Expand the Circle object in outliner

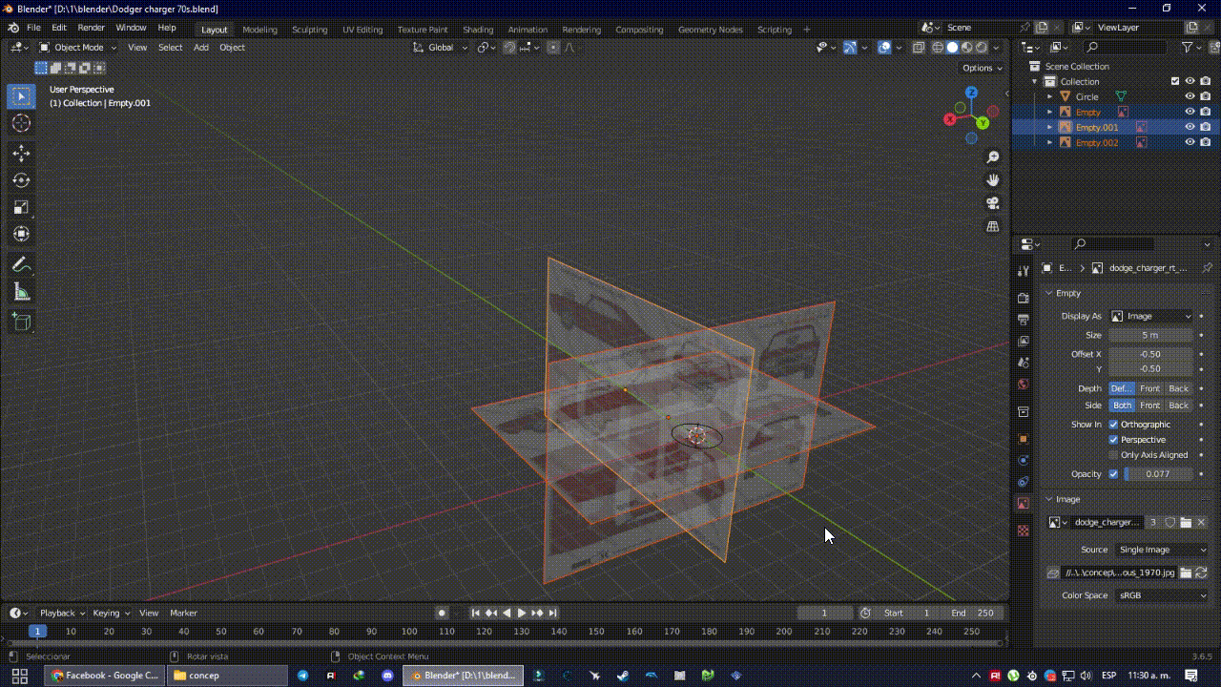(1050, 96)
